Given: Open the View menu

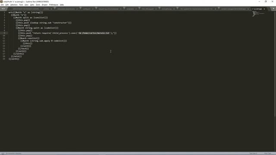Looking at the screenshot, I should pyautogui.click(x=26, y=5).
